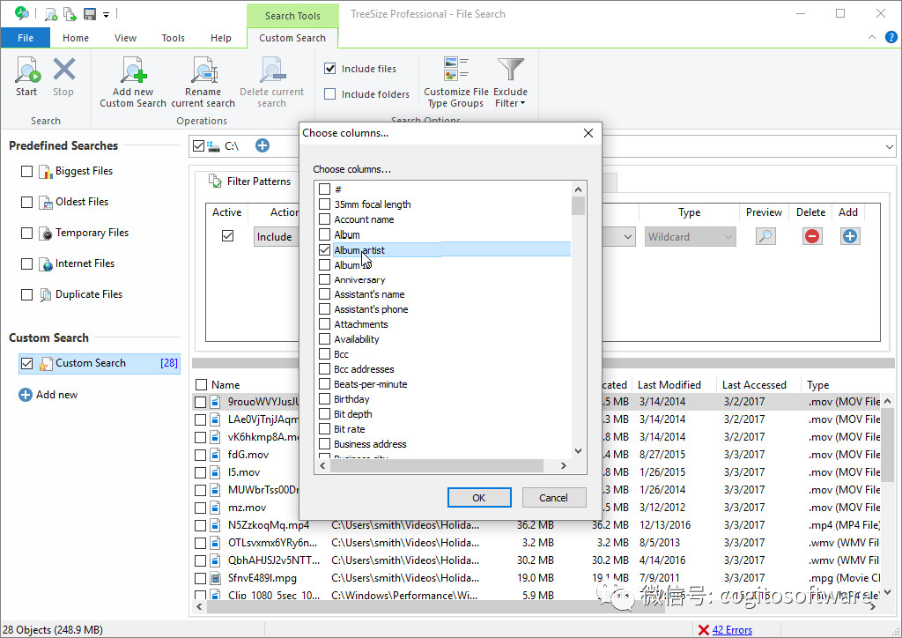
Task: Sort results by Last Modified header
Action: (x=669, y=385)
